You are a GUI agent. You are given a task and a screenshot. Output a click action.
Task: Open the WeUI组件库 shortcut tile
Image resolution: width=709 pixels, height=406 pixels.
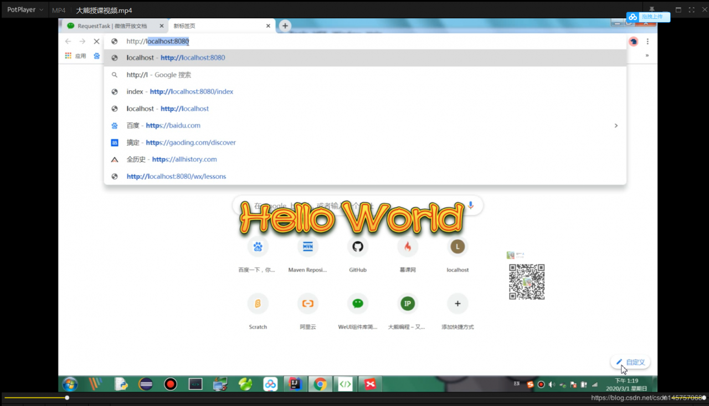coord(358,312)
